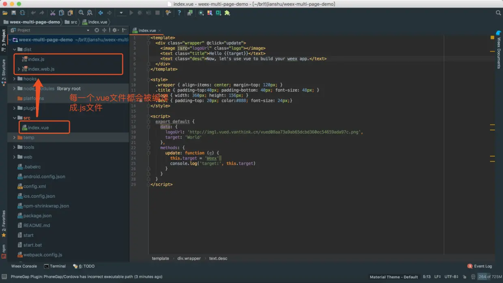Image resolution: width=503 pixels, height=283 pixels.
Task: Click cursor position 5:13 in status bar
Action: (427, 277)
